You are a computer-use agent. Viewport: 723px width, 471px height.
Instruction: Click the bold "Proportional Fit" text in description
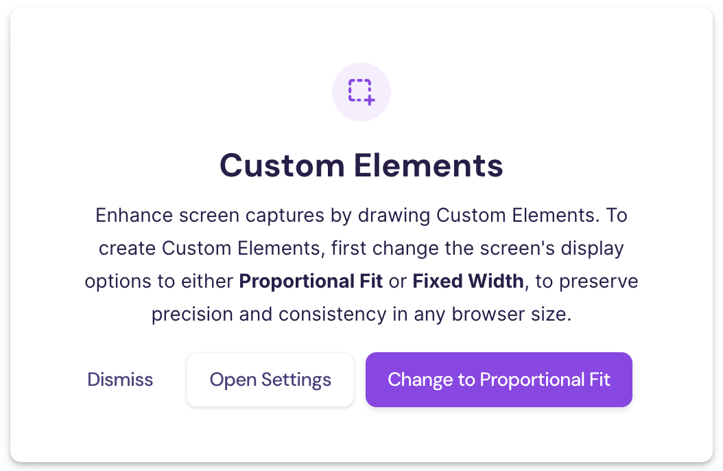pyautogui.click(x=311, y=282)
